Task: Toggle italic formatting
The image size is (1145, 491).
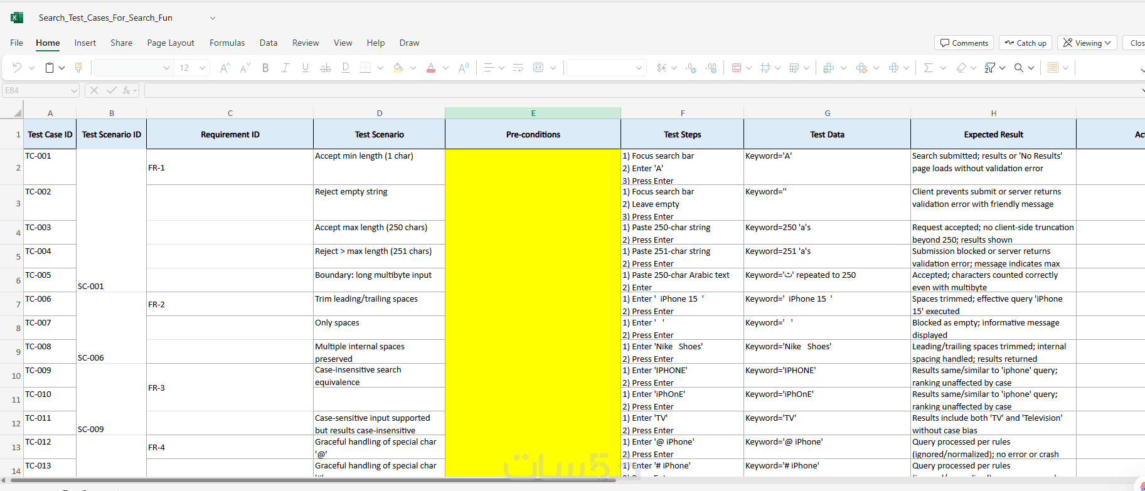Action: (x=285, y=68)
